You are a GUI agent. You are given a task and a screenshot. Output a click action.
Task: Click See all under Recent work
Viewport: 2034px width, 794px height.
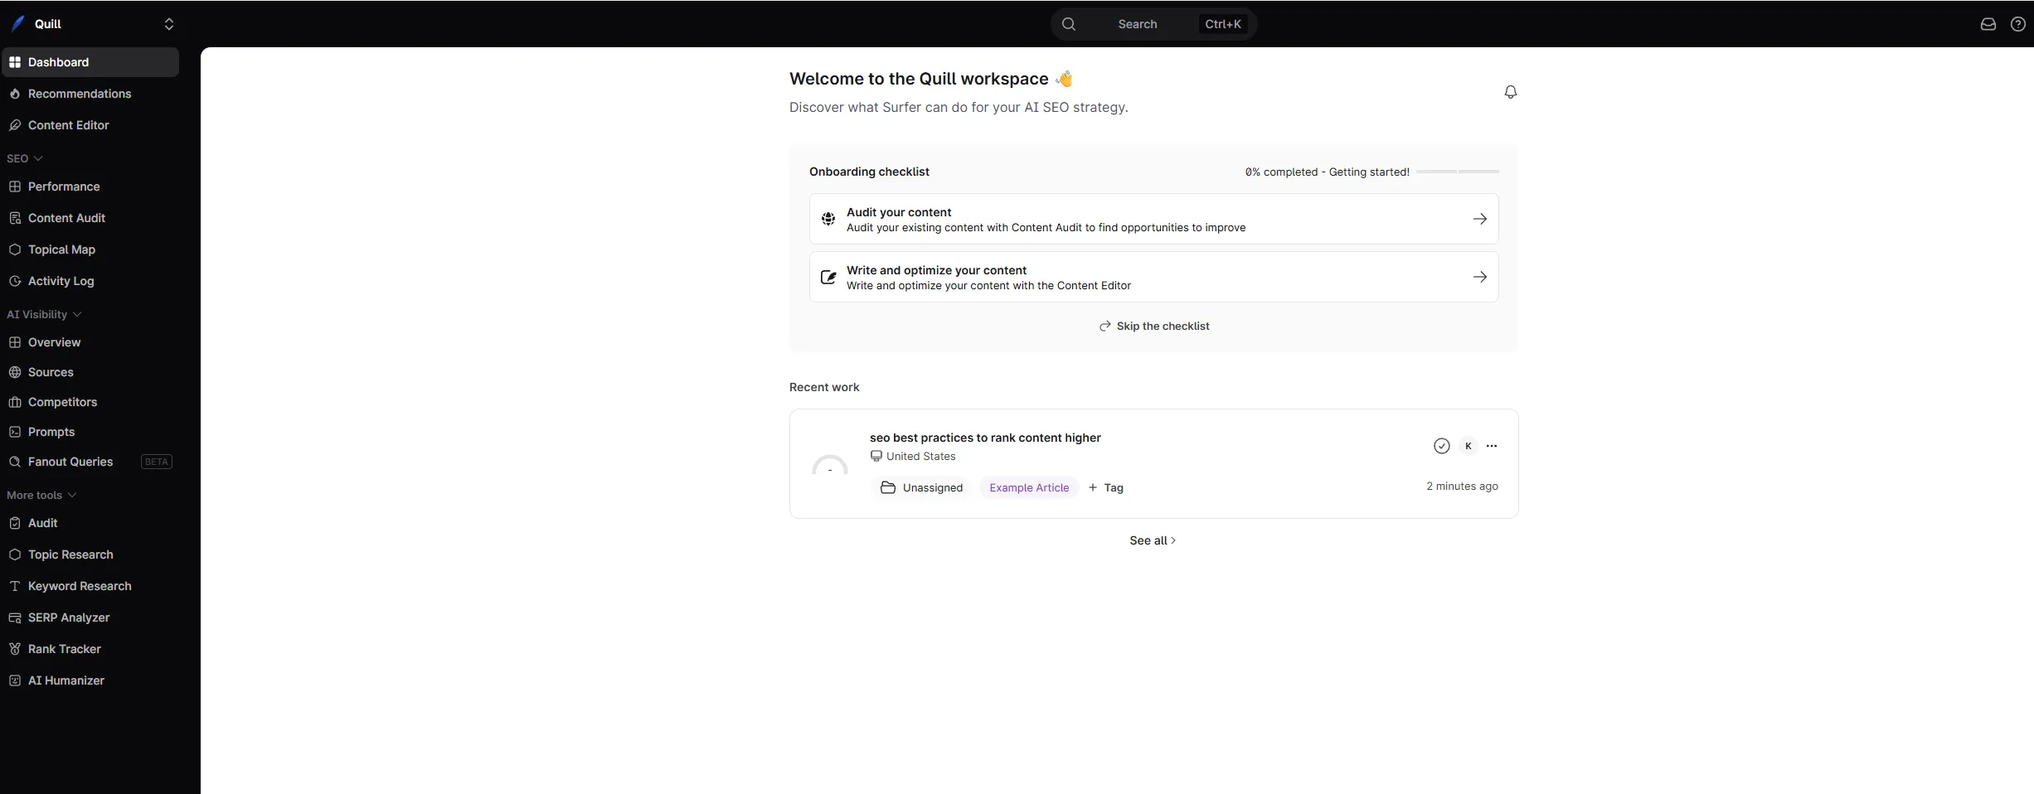click(1152, 540)
